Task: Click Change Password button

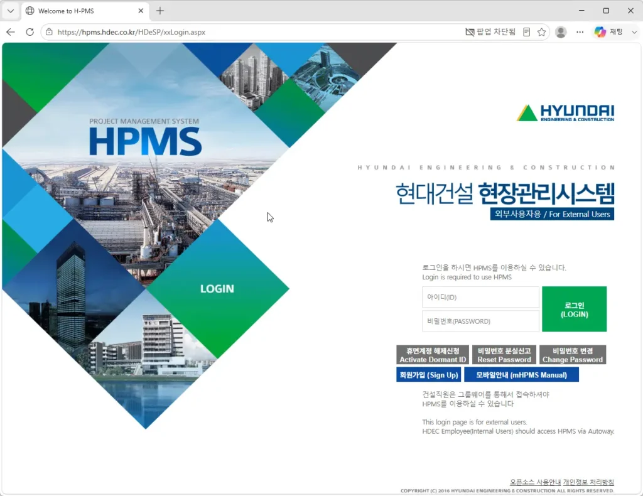Action: (x=573, y=355)
